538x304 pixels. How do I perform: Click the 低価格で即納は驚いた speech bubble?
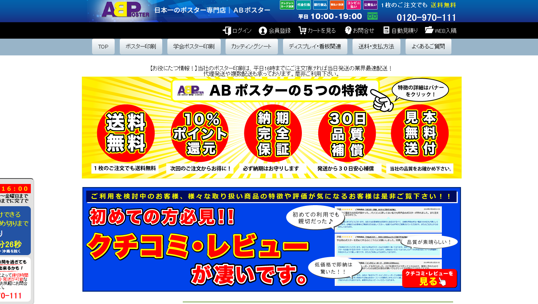pos(335,268)
